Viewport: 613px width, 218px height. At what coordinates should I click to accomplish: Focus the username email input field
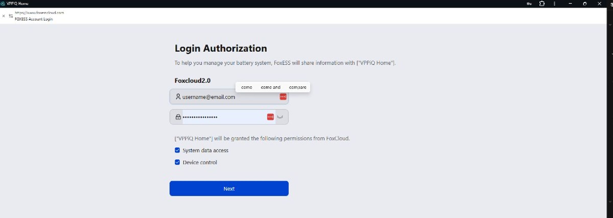[x=229, y=97]
